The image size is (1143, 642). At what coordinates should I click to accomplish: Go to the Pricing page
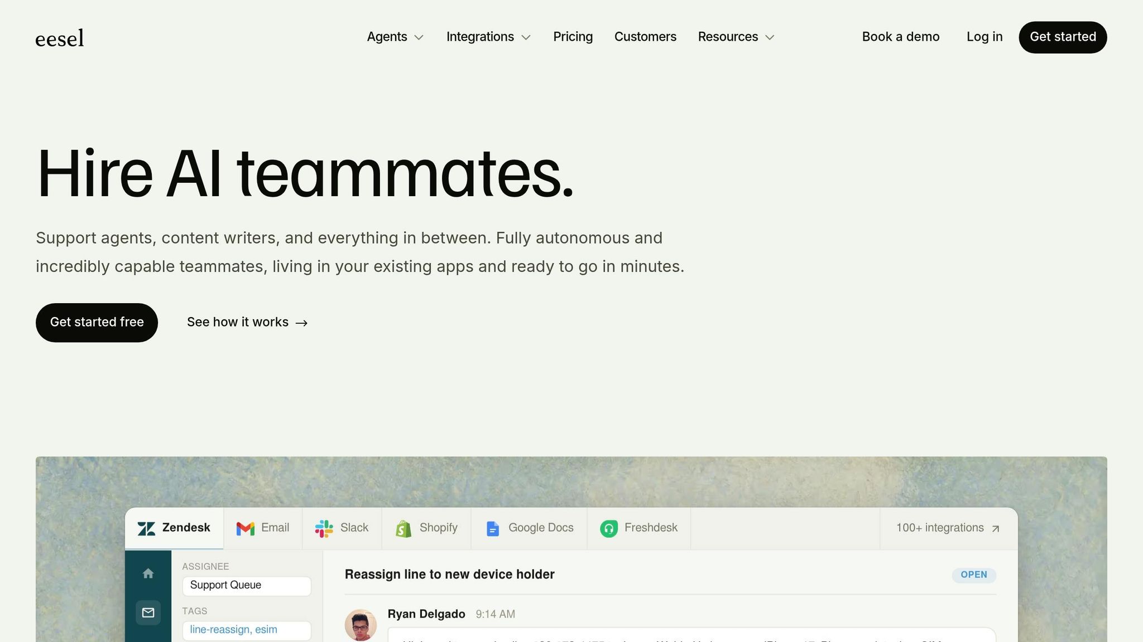tap(573, 37)
